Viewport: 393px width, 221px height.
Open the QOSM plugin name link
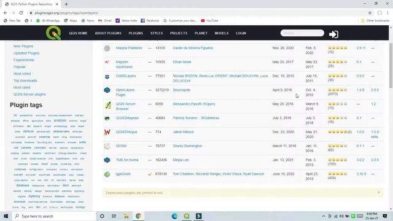[121, 146]
